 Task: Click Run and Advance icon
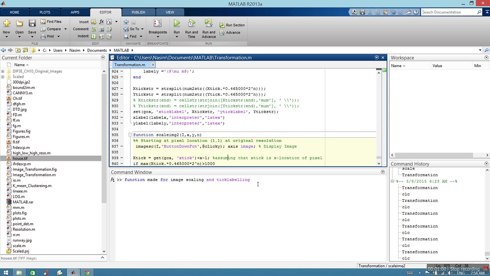208,24
